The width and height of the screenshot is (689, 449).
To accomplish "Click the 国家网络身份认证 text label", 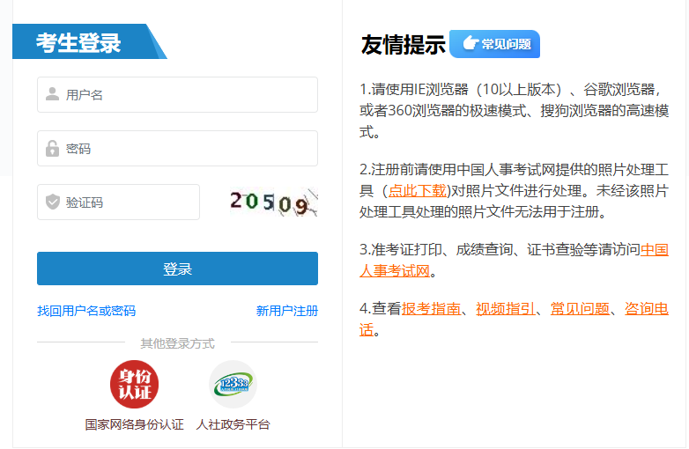I will [x=134, y=424].
